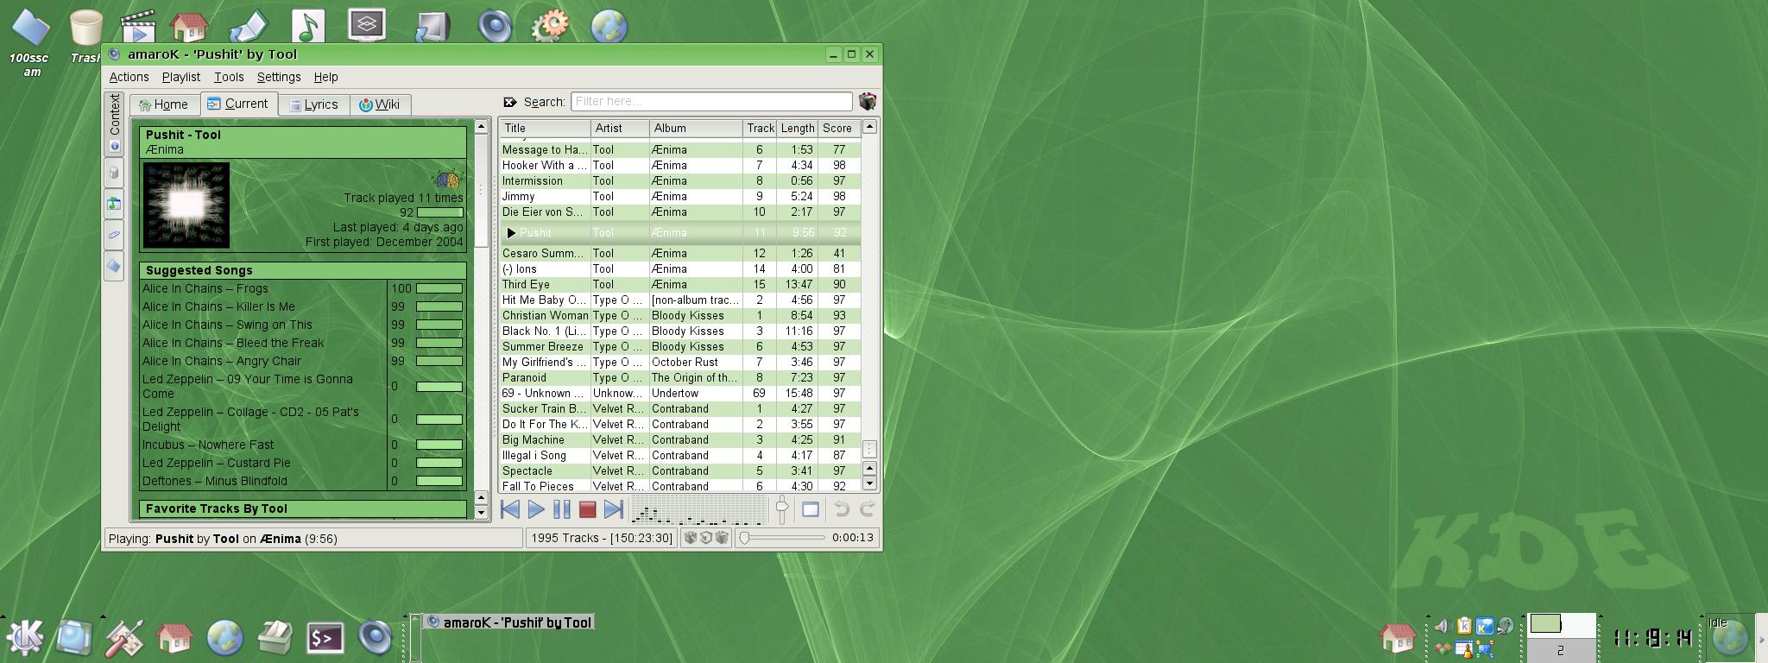Click the fourth sidebar media device icon

[114, 235]
